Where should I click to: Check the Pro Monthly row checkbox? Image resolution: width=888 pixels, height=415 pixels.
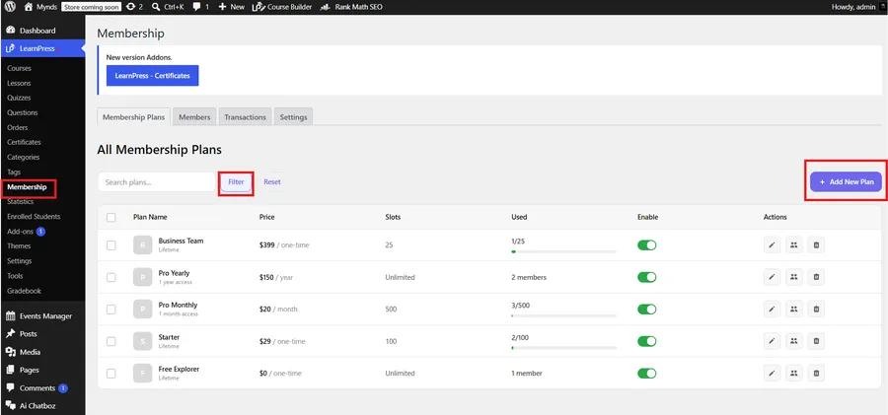tap(111, 310)
